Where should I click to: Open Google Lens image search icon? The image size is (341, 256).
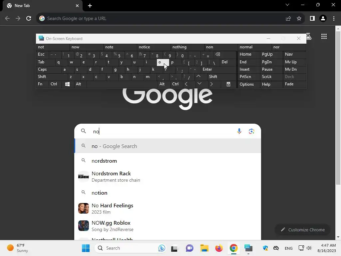tap(251, 131)
